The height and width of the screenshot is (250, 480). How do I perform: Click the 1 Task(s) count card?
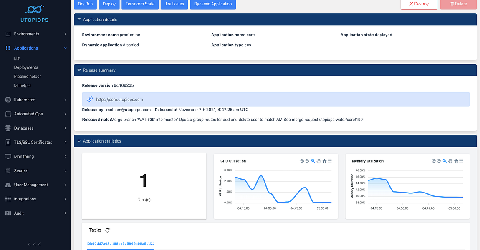144,186
